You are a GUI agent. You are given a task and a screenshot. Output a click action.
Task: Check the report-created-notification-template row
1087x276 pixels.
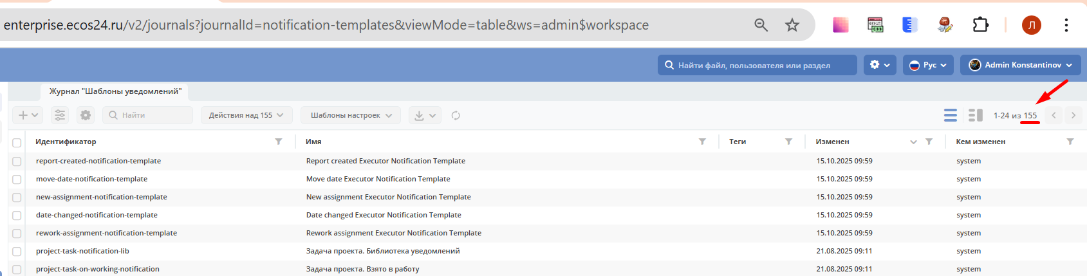(x=17, y=161)
